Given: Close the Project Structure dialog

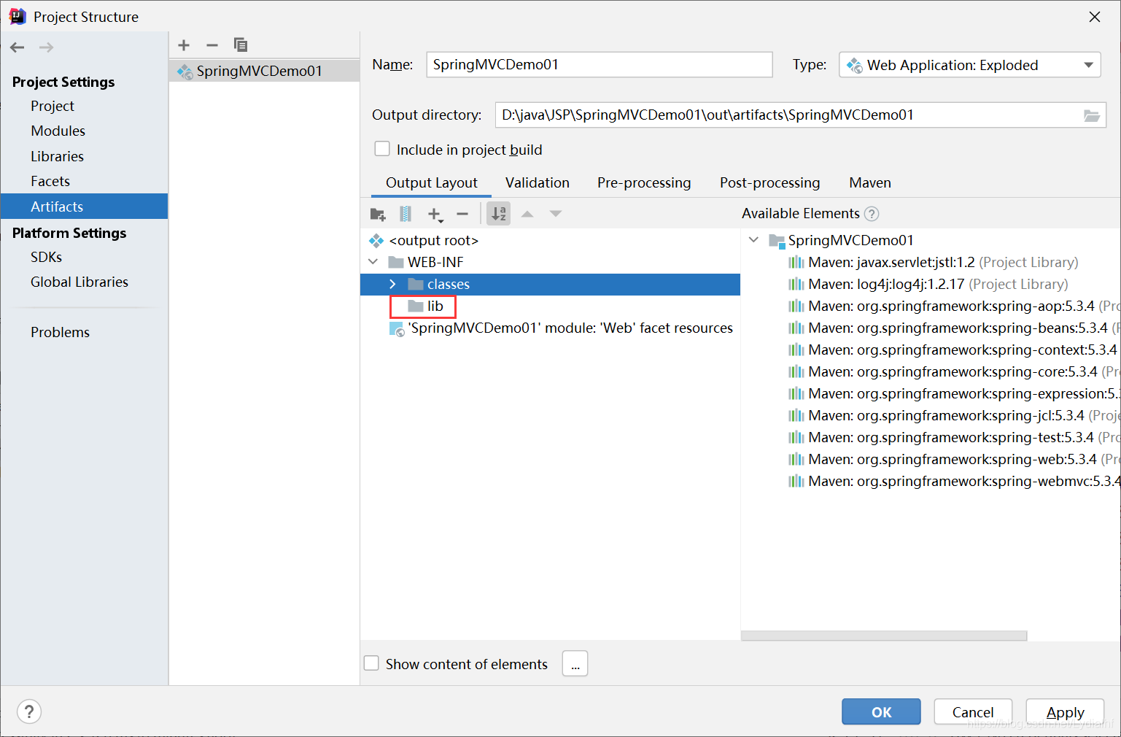Looking at the screenshot, I should (1095, 17).
